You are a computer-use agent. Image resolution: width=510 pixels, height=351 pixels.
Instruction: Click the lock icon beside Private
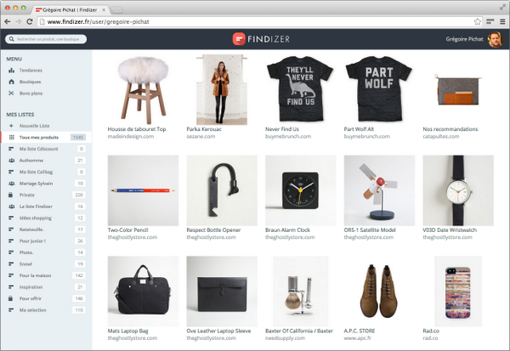11,195
